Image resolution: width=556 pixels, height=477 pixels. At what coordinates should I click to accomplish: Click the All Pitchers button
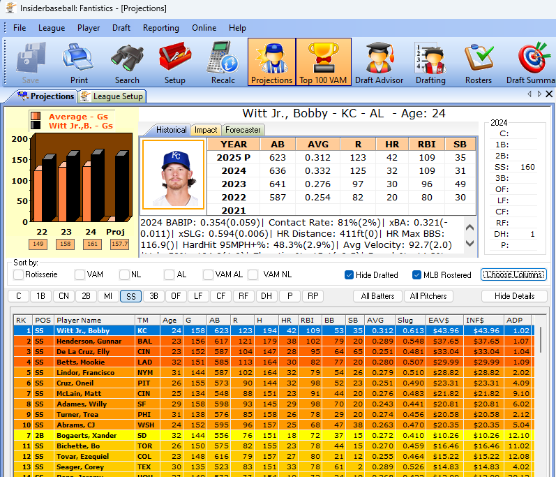428,296
